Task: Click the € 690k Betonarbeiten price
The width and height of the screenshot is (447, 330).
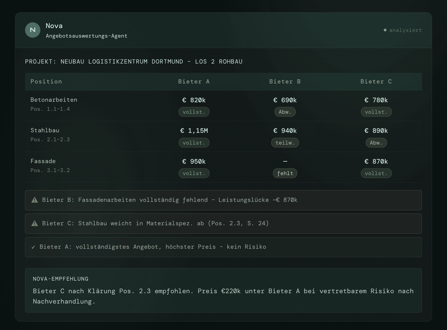Action: click(x=285, y=100)
